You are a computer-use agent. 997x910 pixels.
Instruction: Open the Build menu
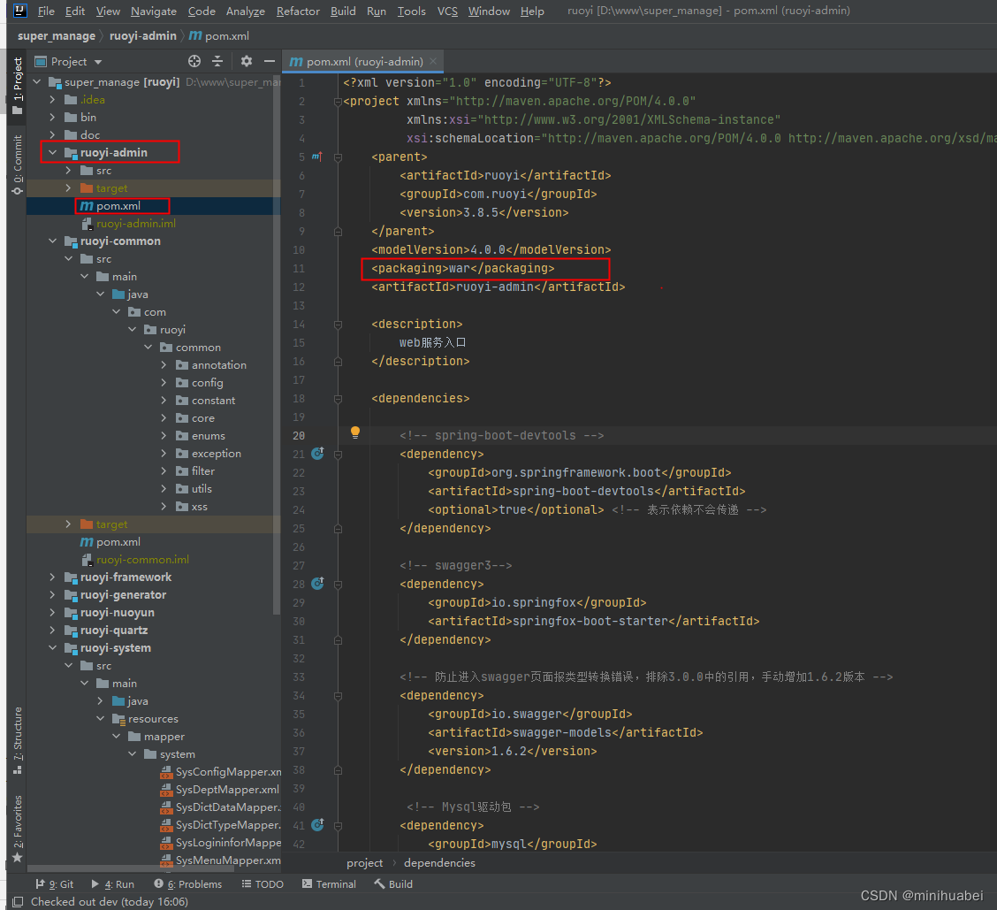[x=343, y=11]
